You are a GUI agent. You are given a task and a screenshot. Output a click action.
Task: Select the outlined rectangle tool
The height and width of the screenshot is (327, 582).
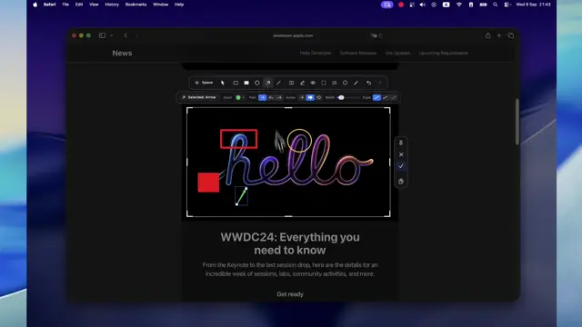[236, 83]
